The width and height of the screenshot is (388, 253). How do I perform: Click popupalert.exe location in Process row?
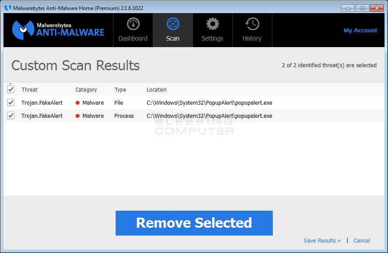pyautogui.click(x=209, y=116)
